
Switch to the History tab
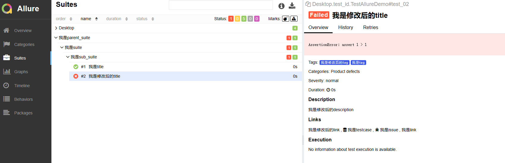pyautogui.click(x=345, y=27)
